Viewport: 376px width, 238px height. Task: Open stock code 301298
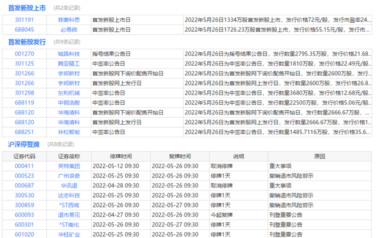pyautogui.click(x=24, y=93)
